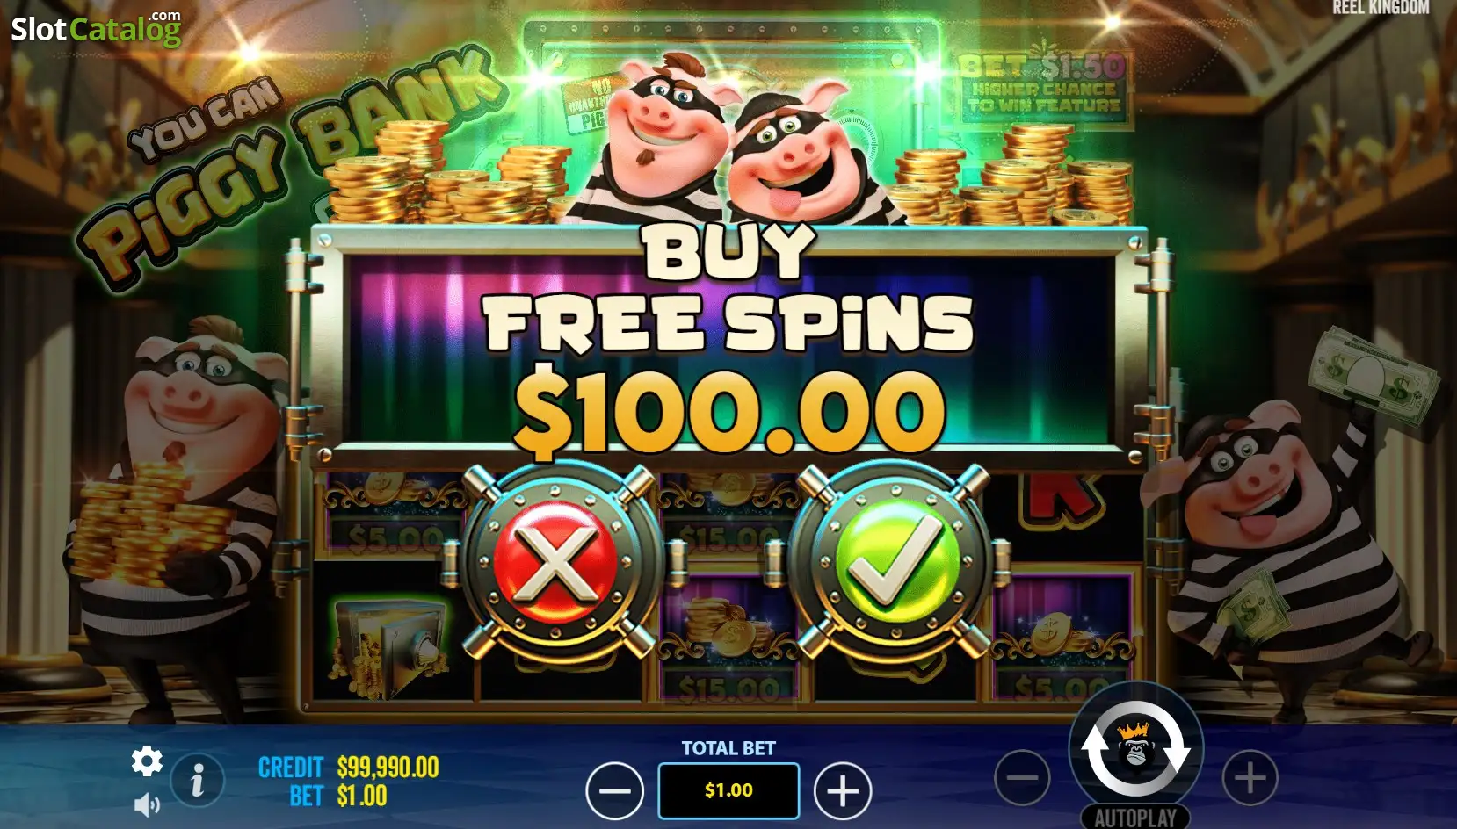Click the Reel Kingdom provider label

coord(1381,8)
